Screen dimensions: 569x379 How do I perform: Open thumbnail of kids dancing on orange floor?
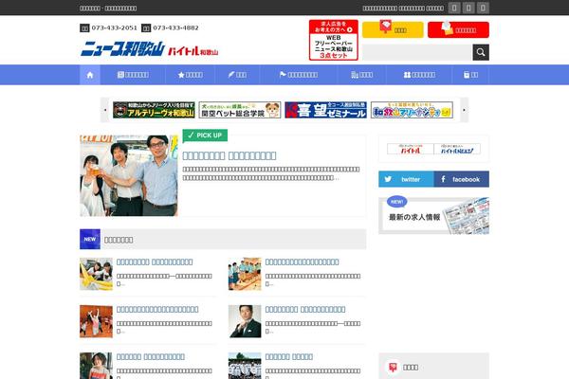click(96, 321)
